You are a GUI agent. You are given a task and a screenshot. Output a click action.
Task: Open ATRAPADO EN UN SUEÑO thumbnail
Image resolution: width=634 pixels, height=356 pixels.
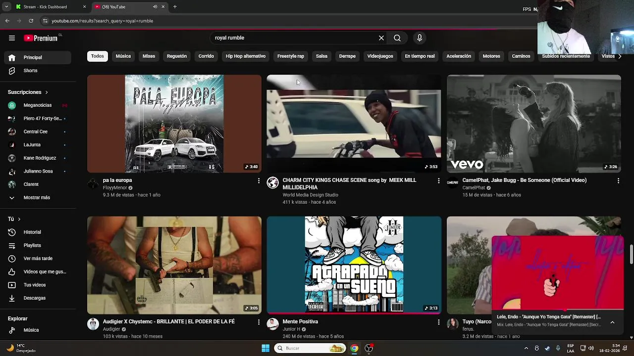(354, 265)
